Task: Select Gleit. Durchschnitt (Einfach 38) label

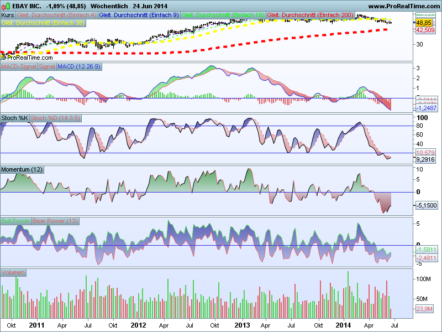Action: (x=43, y=23)
